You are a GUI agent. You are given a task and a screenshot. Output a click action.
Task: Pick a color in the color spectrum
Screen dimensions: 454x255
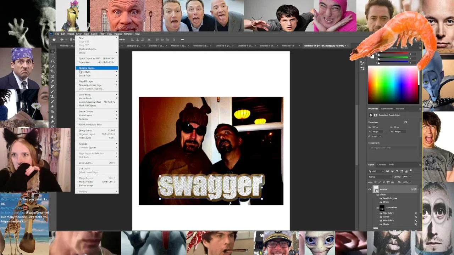point(393,85)
